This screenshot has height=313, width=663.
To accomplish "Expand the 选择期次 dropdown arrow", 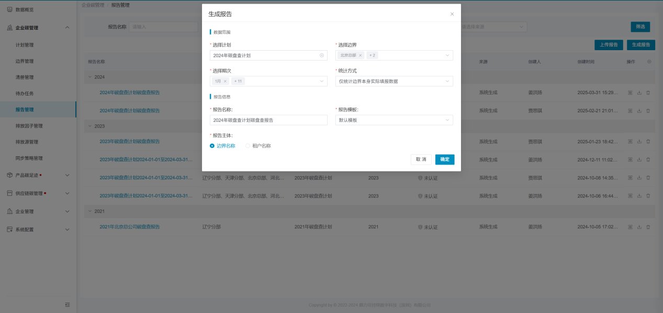I will pyautogui.click(x=322, y=81).
